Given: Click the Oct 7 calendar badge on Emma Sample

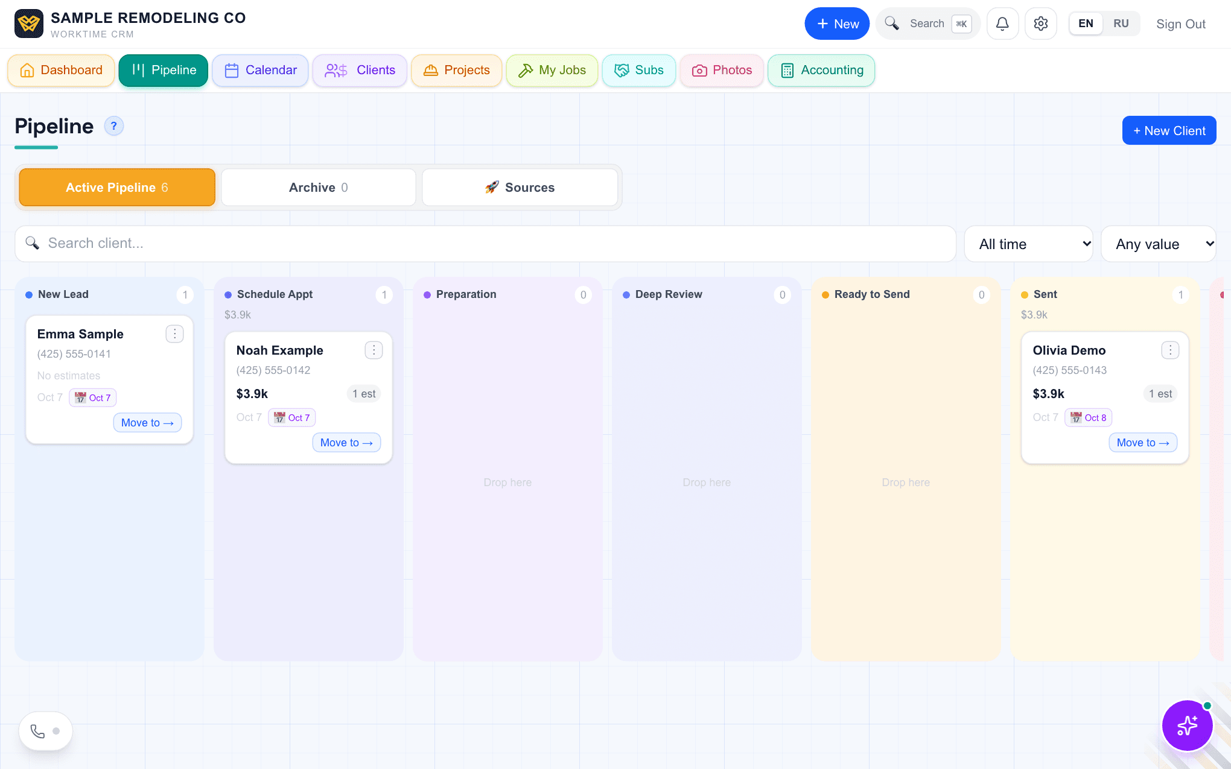Looking at the screenshot, I should [x=93, y=397].
